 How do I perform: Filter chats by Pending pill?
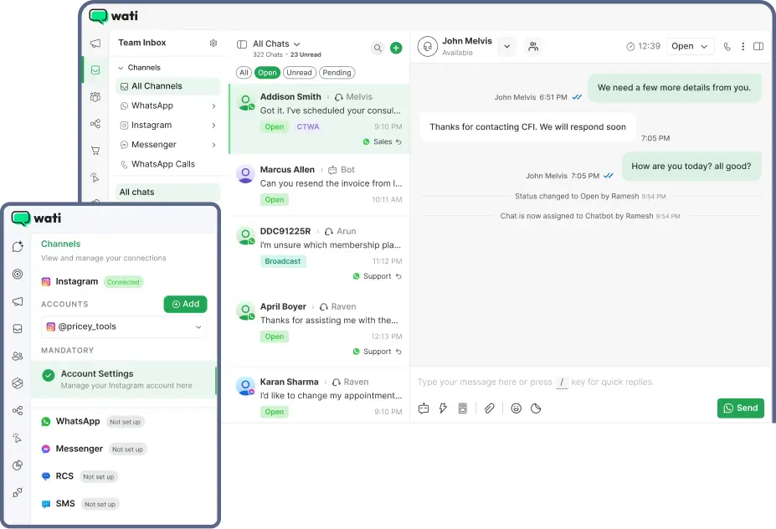pyautogui.click(x=337, y=73)
